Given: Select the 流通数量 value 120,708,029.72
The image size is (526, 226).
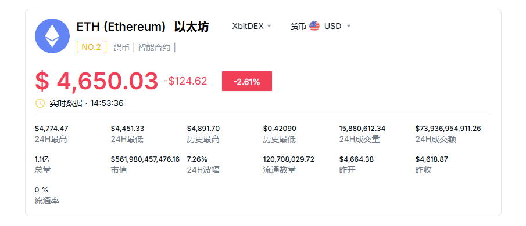Looking at the screenshot, I should pos(289,159).
